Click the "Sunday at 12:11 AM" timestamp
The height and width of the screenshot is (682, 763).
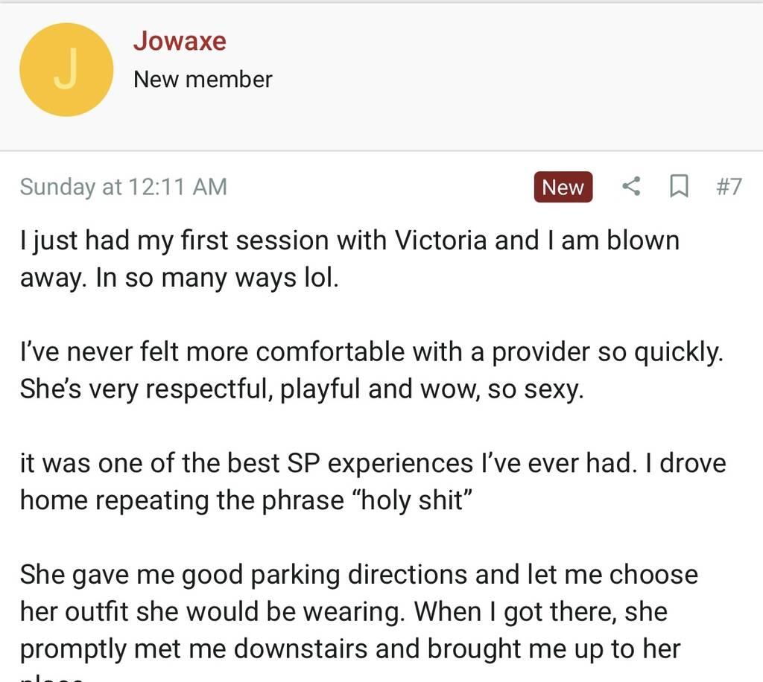point(123,186)
